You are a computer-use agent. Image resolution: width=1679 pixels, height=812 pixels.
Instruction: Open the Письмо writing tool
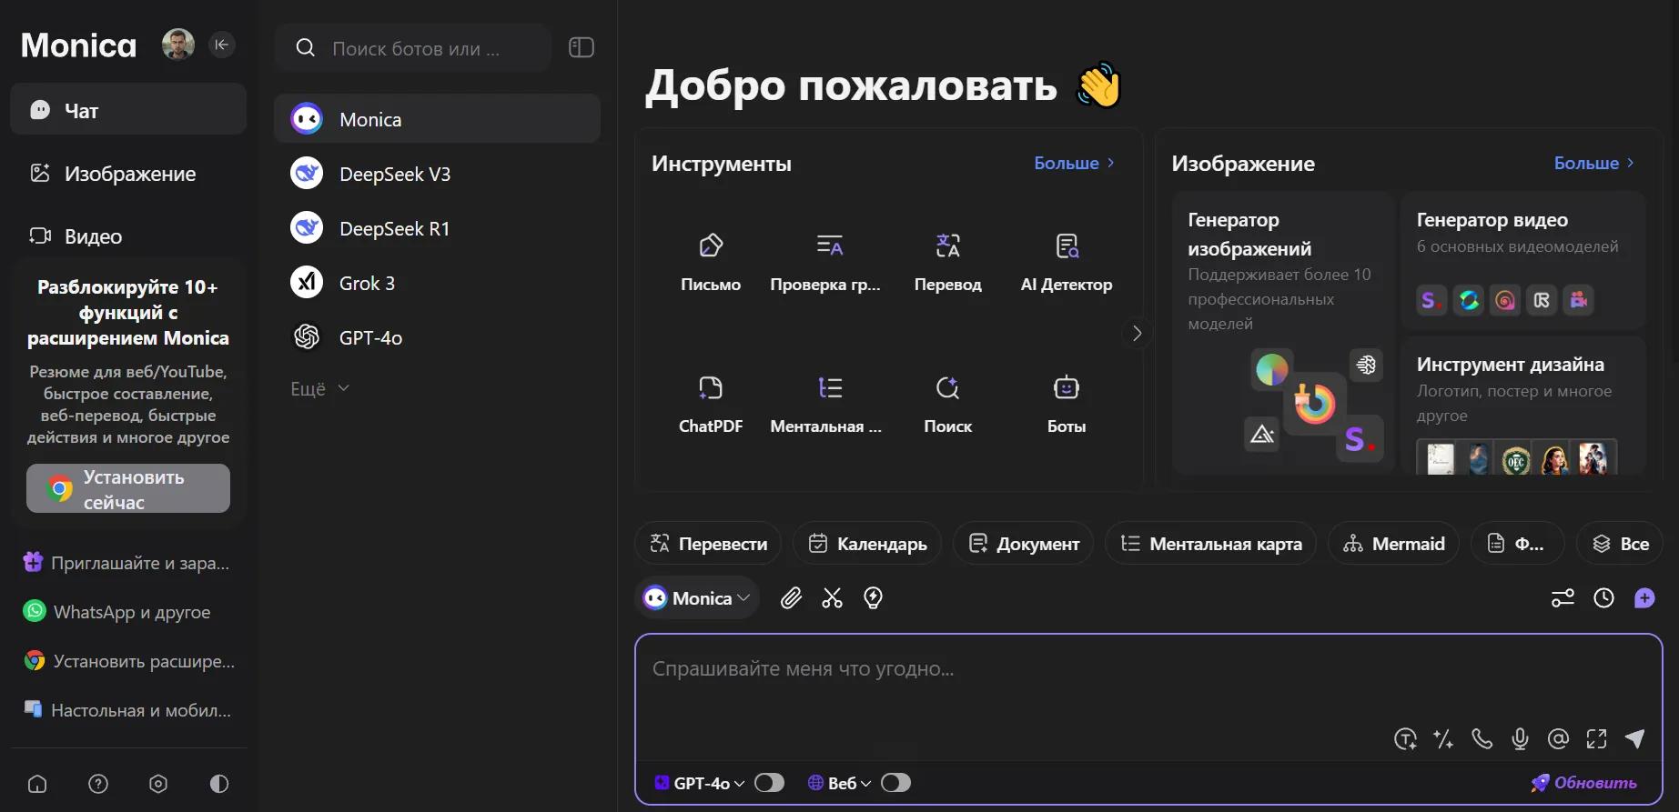tap(710, 263)
